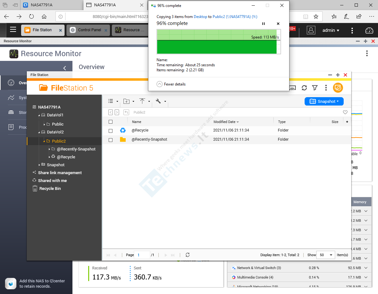
Task: Expand the Snapshot tree node
Action: tap(39, 165)
